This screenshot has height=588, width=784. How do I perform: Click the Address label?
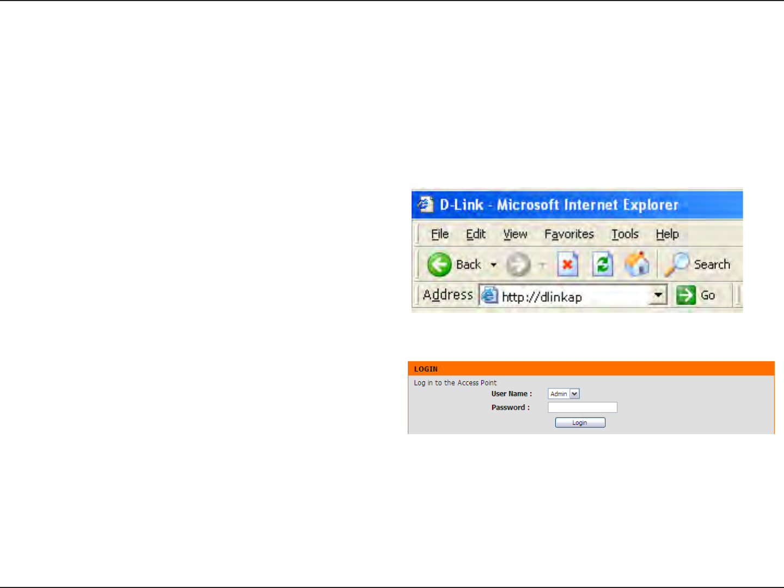pos(448,295)
